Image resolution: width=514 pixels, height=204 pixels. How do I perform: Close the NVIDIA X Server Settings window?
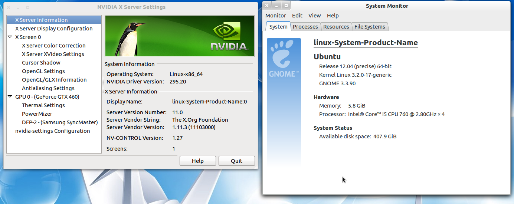coord(9,7)
